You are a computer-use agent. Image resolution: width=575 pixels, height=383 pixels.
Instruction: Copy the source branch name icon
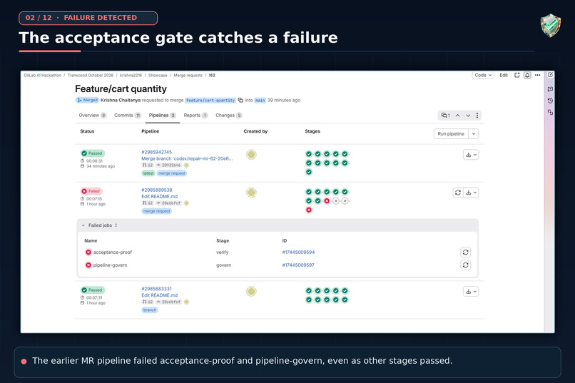point(240,100)
